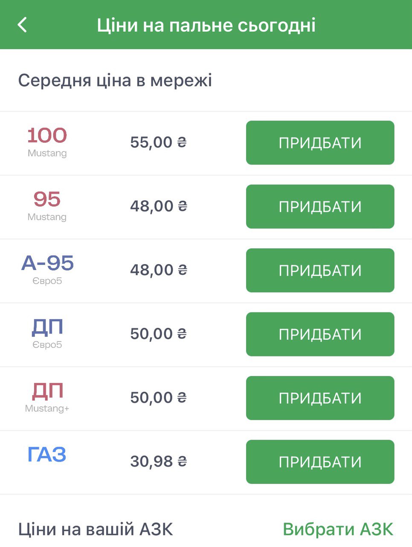Buy A-95 Євро5 with ПРИДБАТИ button
412x547 pixels.
click(320, 271)
